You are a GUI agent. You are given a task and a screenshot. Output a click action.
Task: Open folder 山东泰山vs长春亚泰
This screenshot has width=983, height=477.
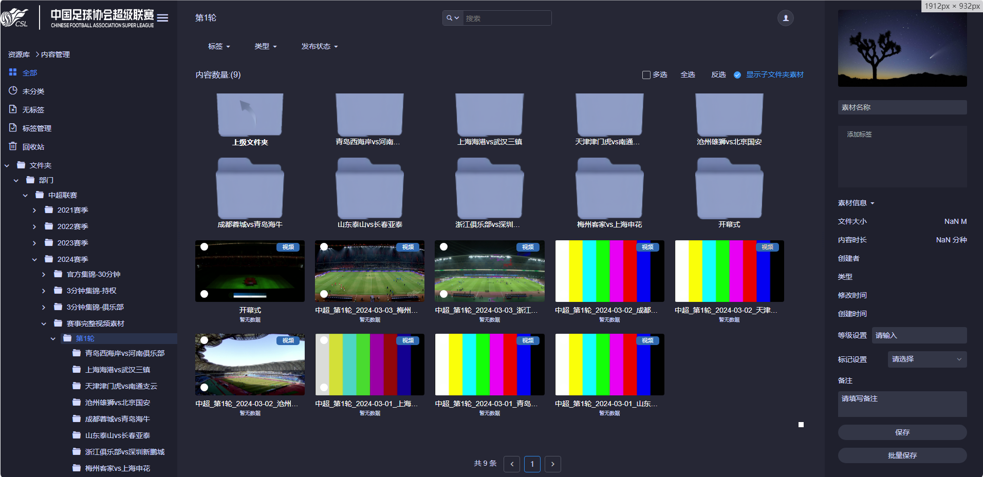pos(369,188)
